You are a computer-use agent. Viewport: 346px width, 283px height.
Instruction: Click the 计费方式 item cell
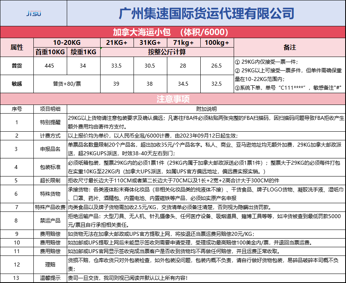click(50, 136)
